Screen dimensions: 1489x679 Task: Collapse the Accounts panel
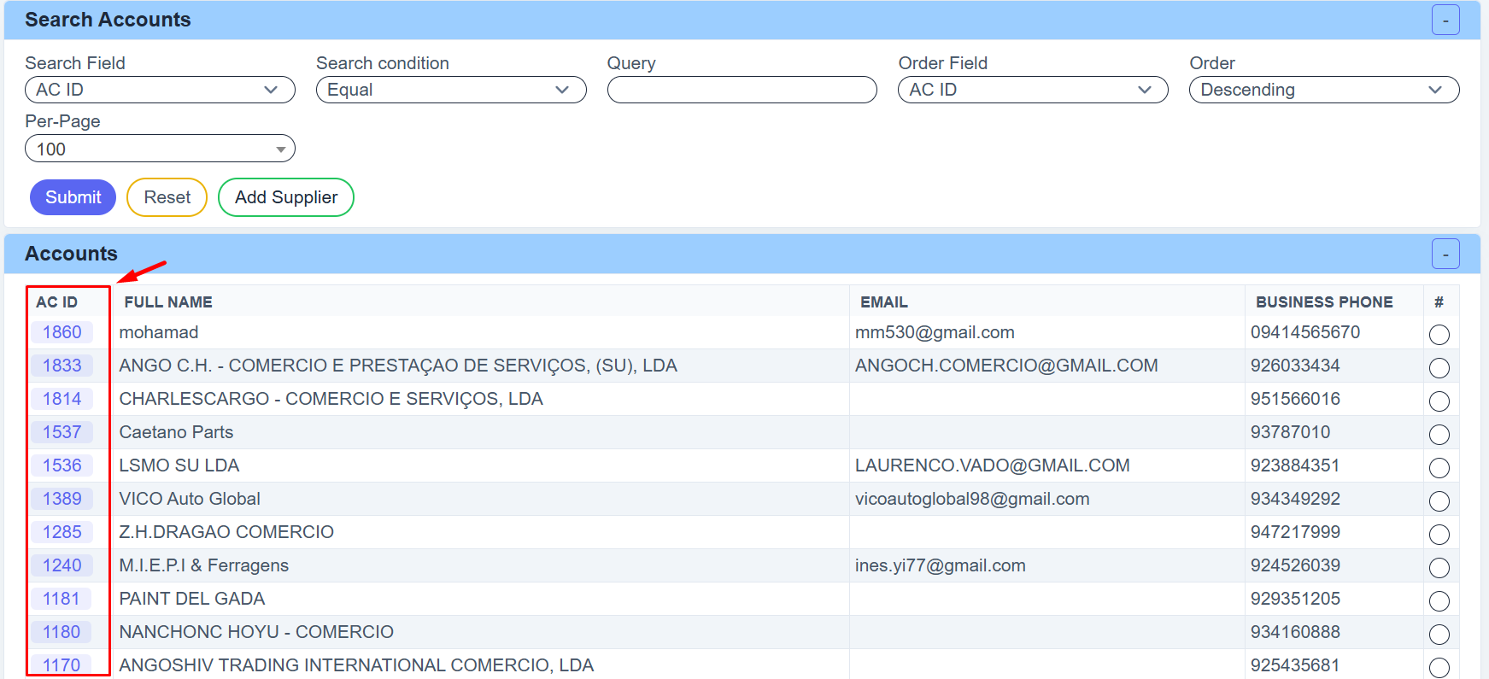pyautogui.click(x=1445, y=255)
